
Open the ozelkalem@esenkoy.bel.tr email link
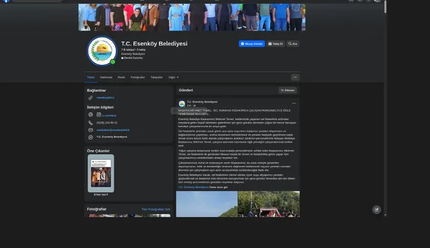(x=113, y=130)
